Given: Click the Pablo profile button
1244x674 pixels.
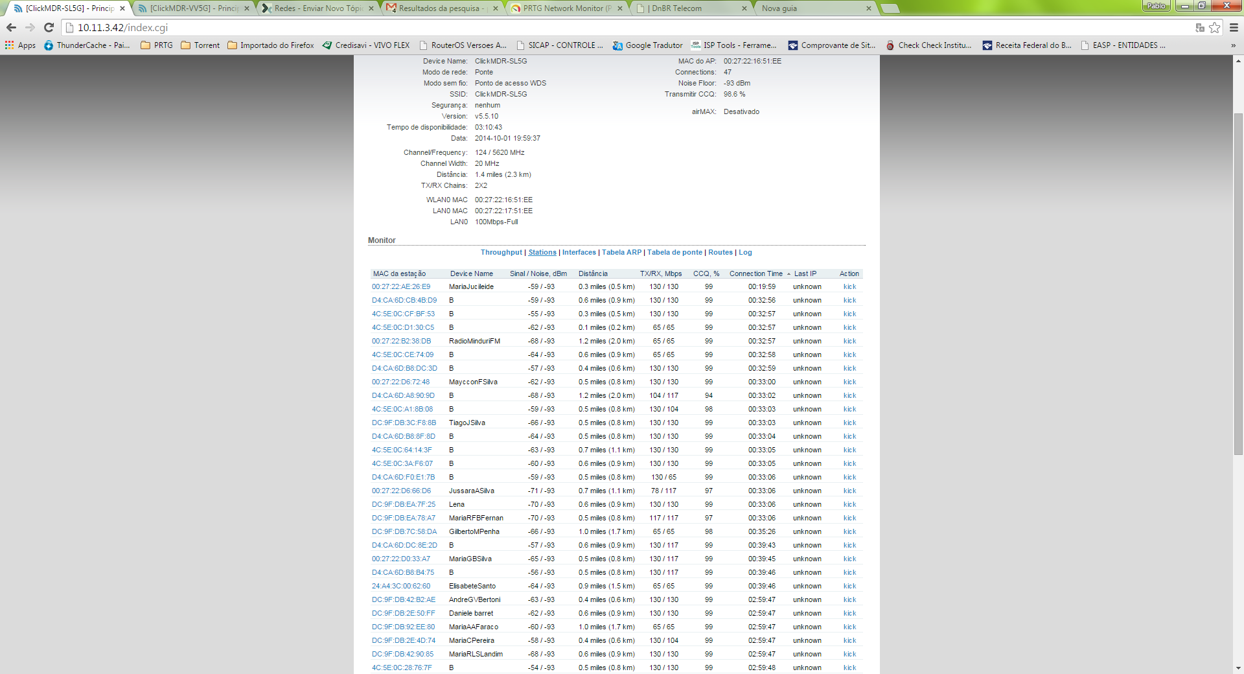Looking at the screenshot, I should pyautogui.click(x=1156, y=6).
